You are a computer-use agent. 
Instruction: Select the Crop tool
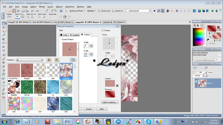3,39
